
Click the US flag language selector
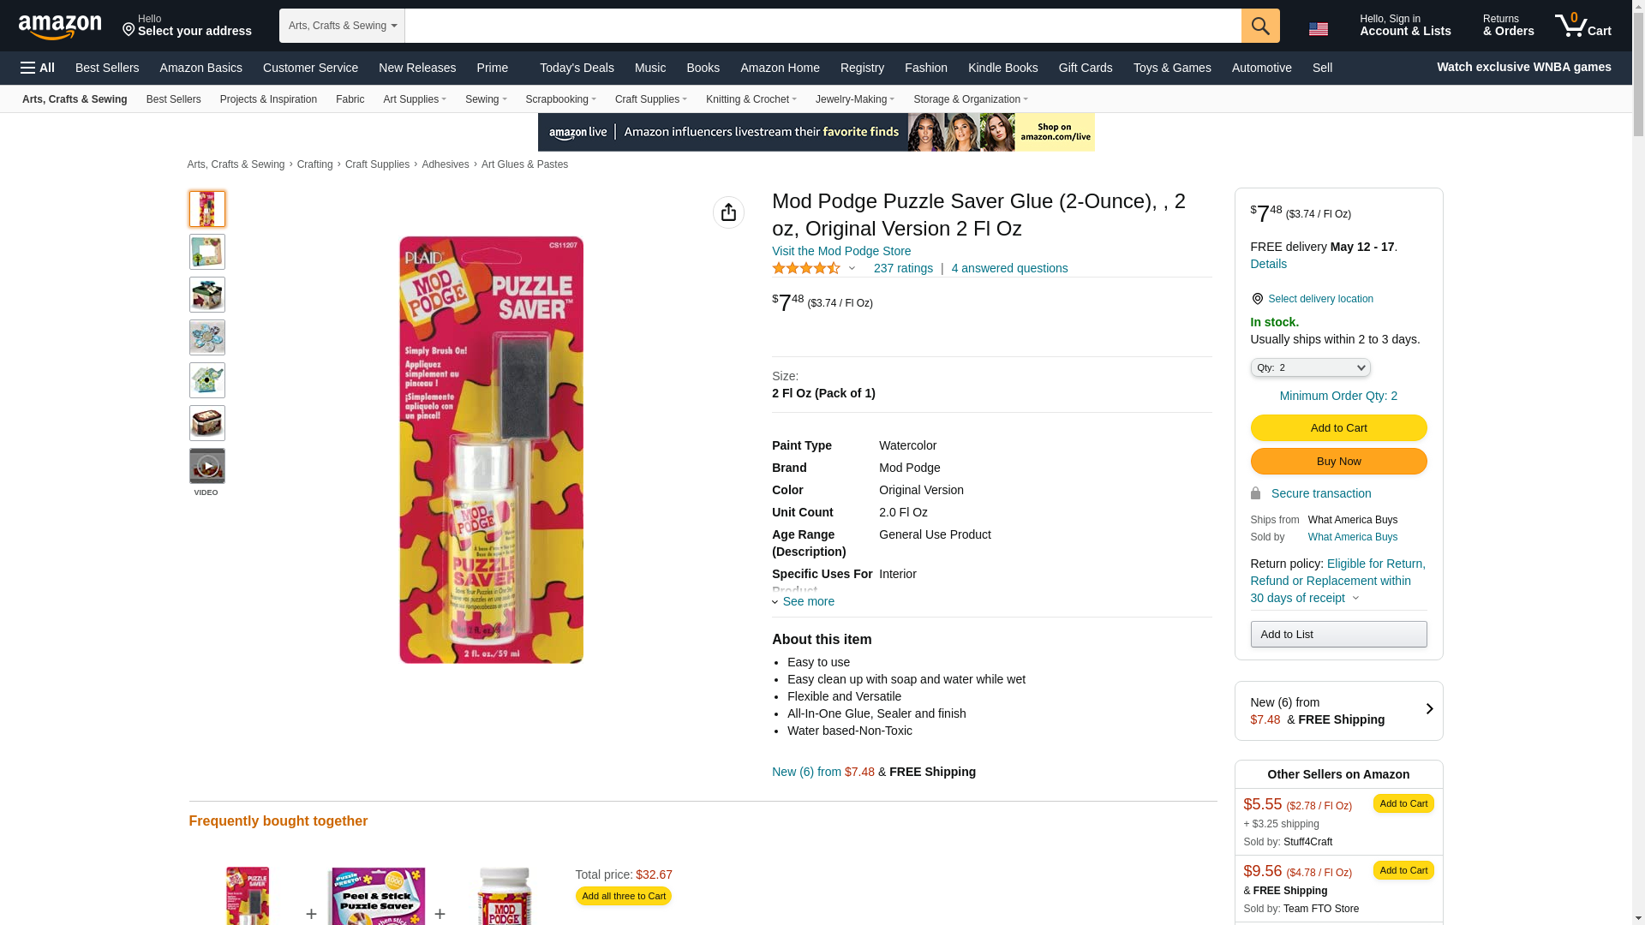tap(1318, 28)
